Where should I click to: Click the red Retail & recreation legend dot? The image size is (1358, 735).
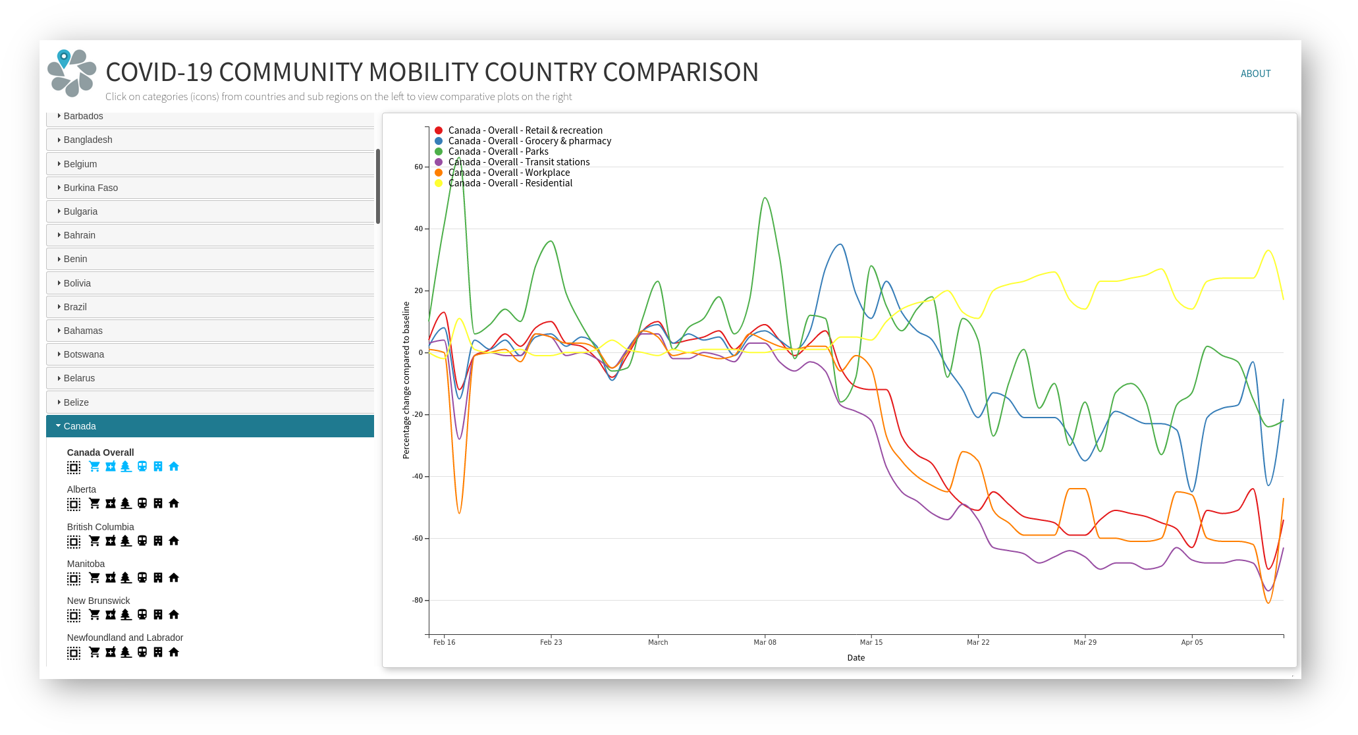pyautogui.click(x=439, y=130)
